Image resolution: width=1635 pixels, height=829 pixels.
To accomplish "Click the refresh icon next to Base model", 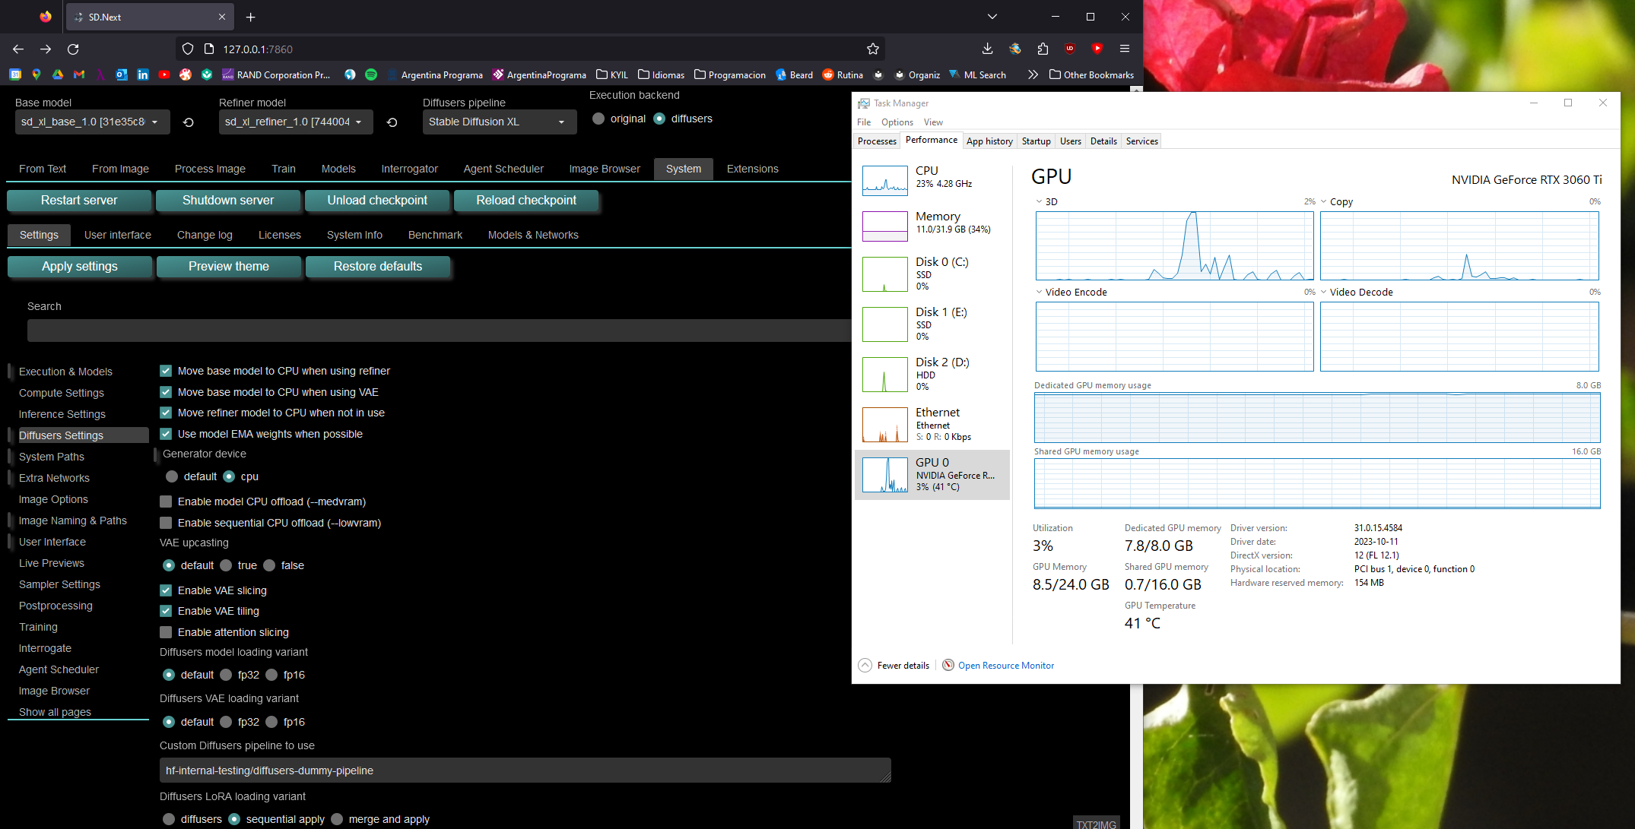I will [x=189, y=122].
